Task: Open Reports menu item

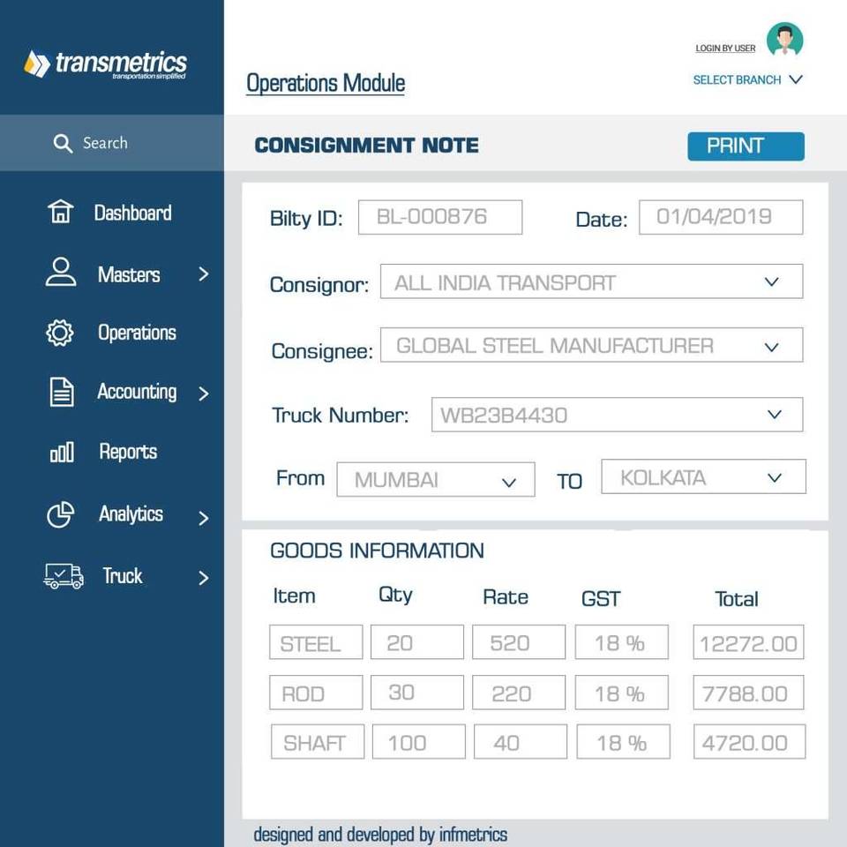Action: [x=128, y=452]
